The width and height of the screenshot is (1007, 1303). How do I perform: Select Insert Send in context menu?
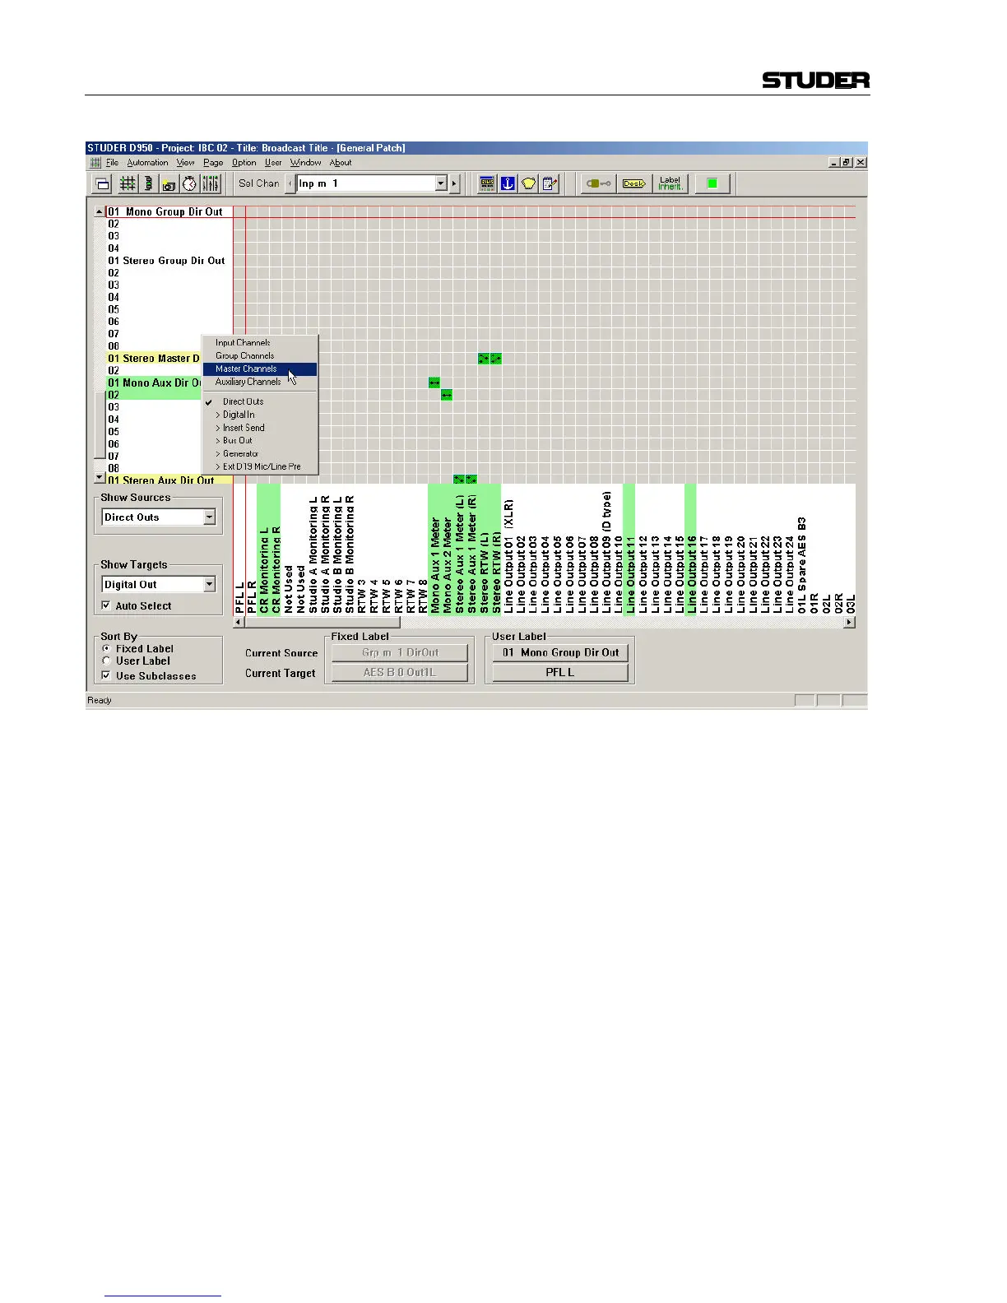point(260,429)
